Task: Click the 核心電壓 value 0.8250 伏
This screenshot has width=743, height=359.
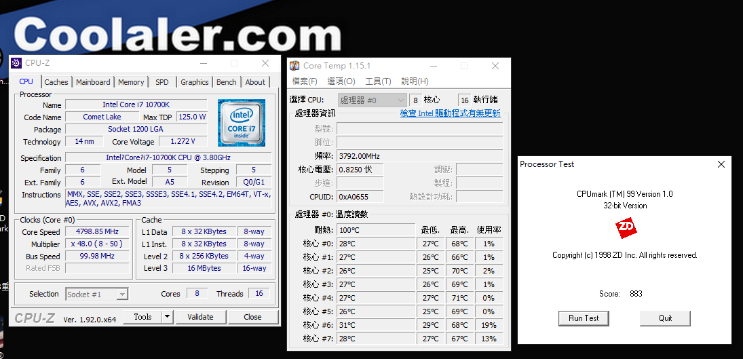Action: coord(360,170)
